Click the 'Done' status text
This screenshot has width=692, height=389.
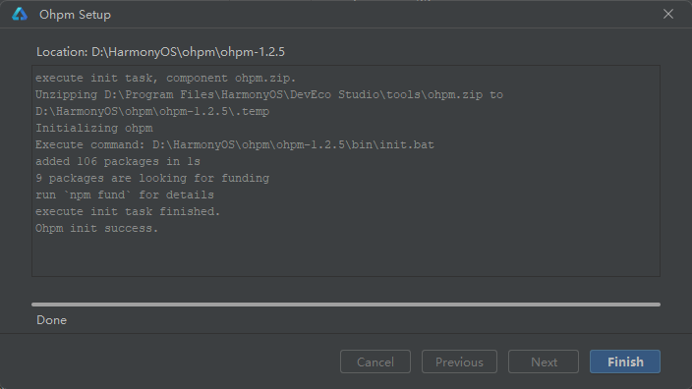click(52, 320)
